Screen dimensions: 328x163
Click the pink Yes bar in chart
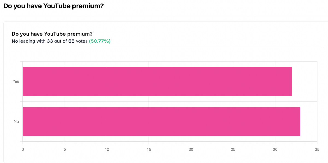click(x=157, y=81)
